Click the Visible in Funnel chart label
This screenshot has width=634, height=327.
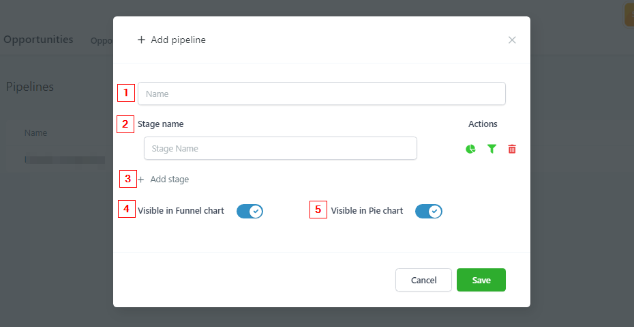(181, 211)
